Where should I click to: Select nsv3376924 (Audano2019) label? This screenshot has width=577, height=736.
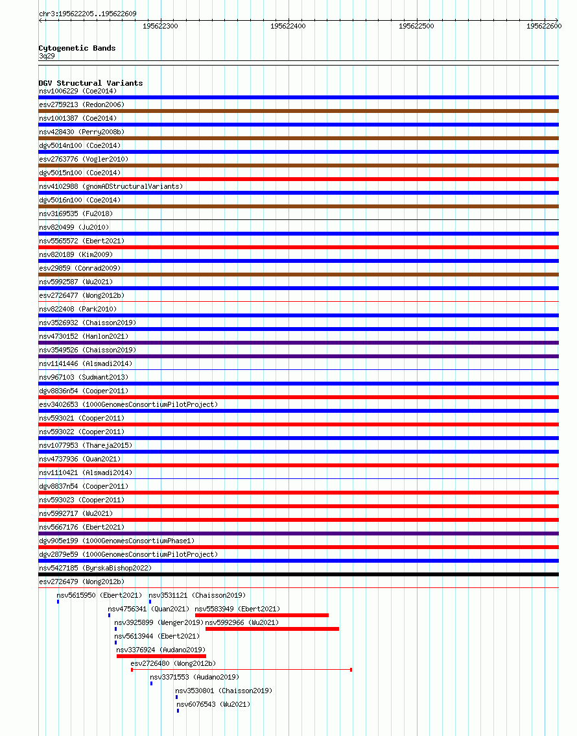161,649
